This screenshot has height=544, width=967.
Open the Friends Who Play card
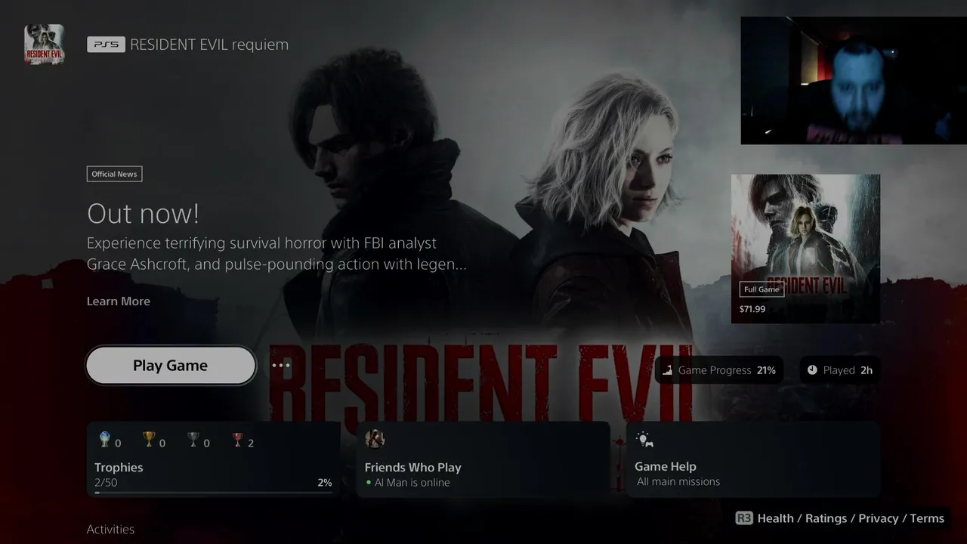pyautogui.click(x=483, y=459)
